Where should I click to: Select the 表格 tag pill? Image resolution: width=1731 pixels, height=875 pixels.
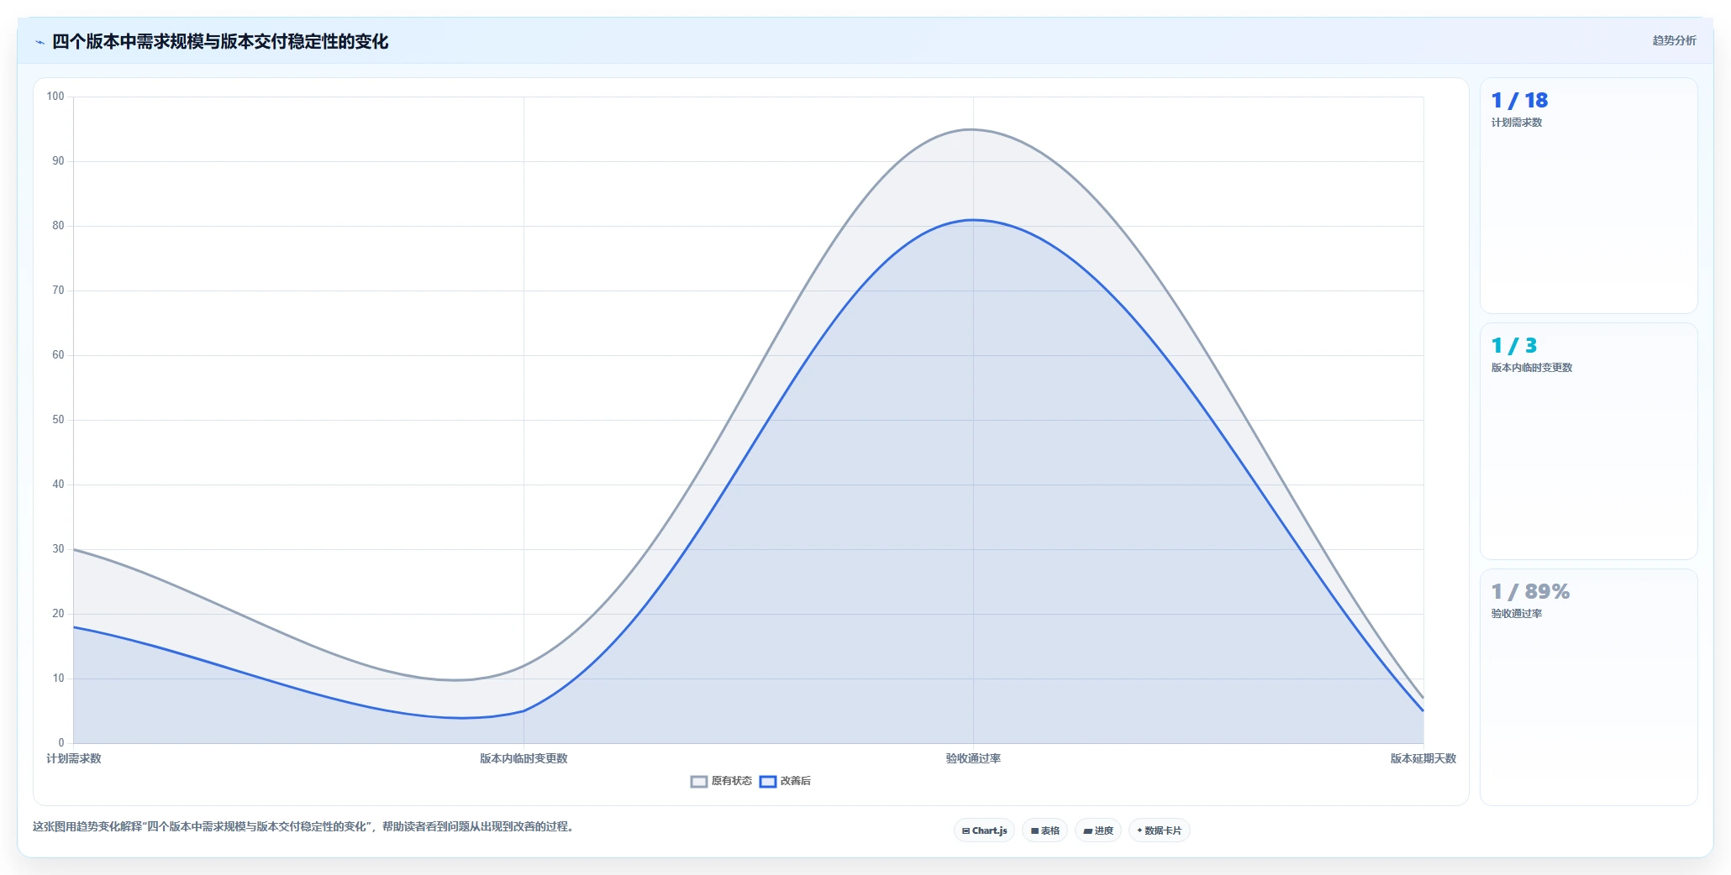tap(1045, 830)
